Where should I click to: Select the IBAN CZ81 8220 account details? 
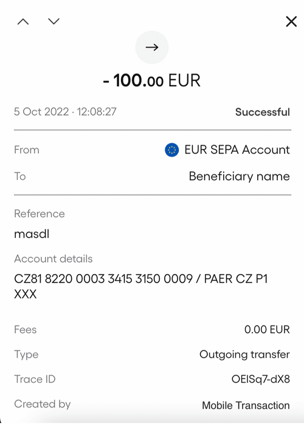tap(141, 286)
